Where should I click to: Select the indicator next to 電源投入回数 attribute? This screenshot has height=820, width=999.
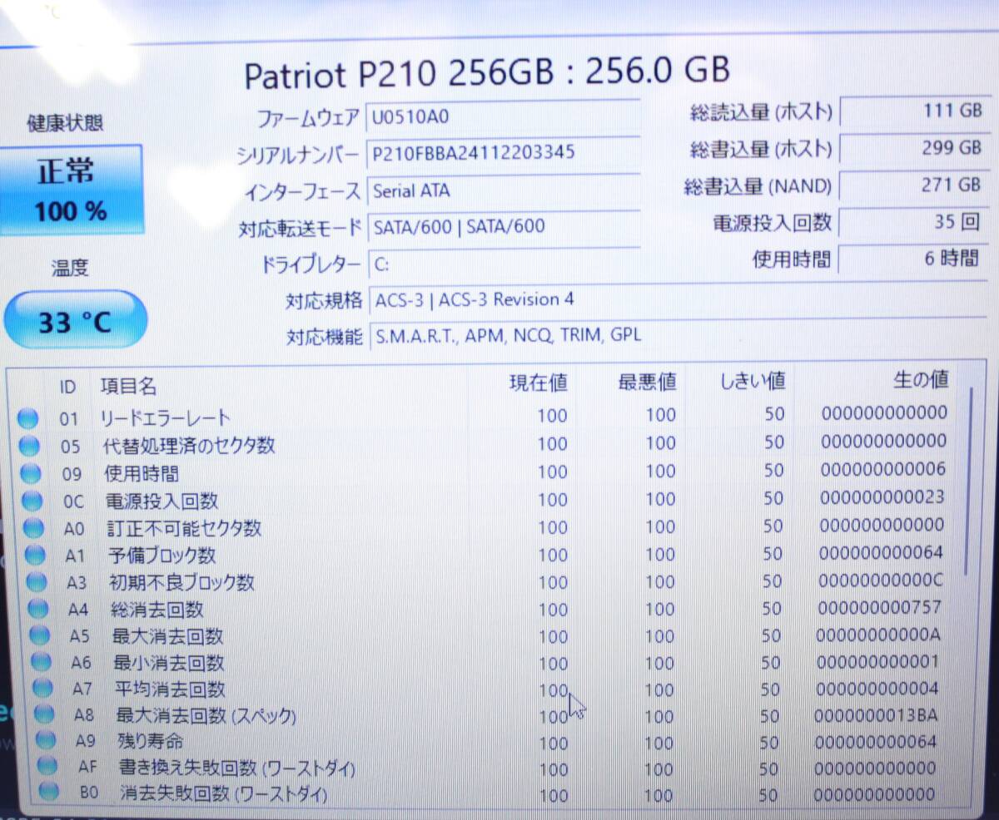tap(29, 501)
